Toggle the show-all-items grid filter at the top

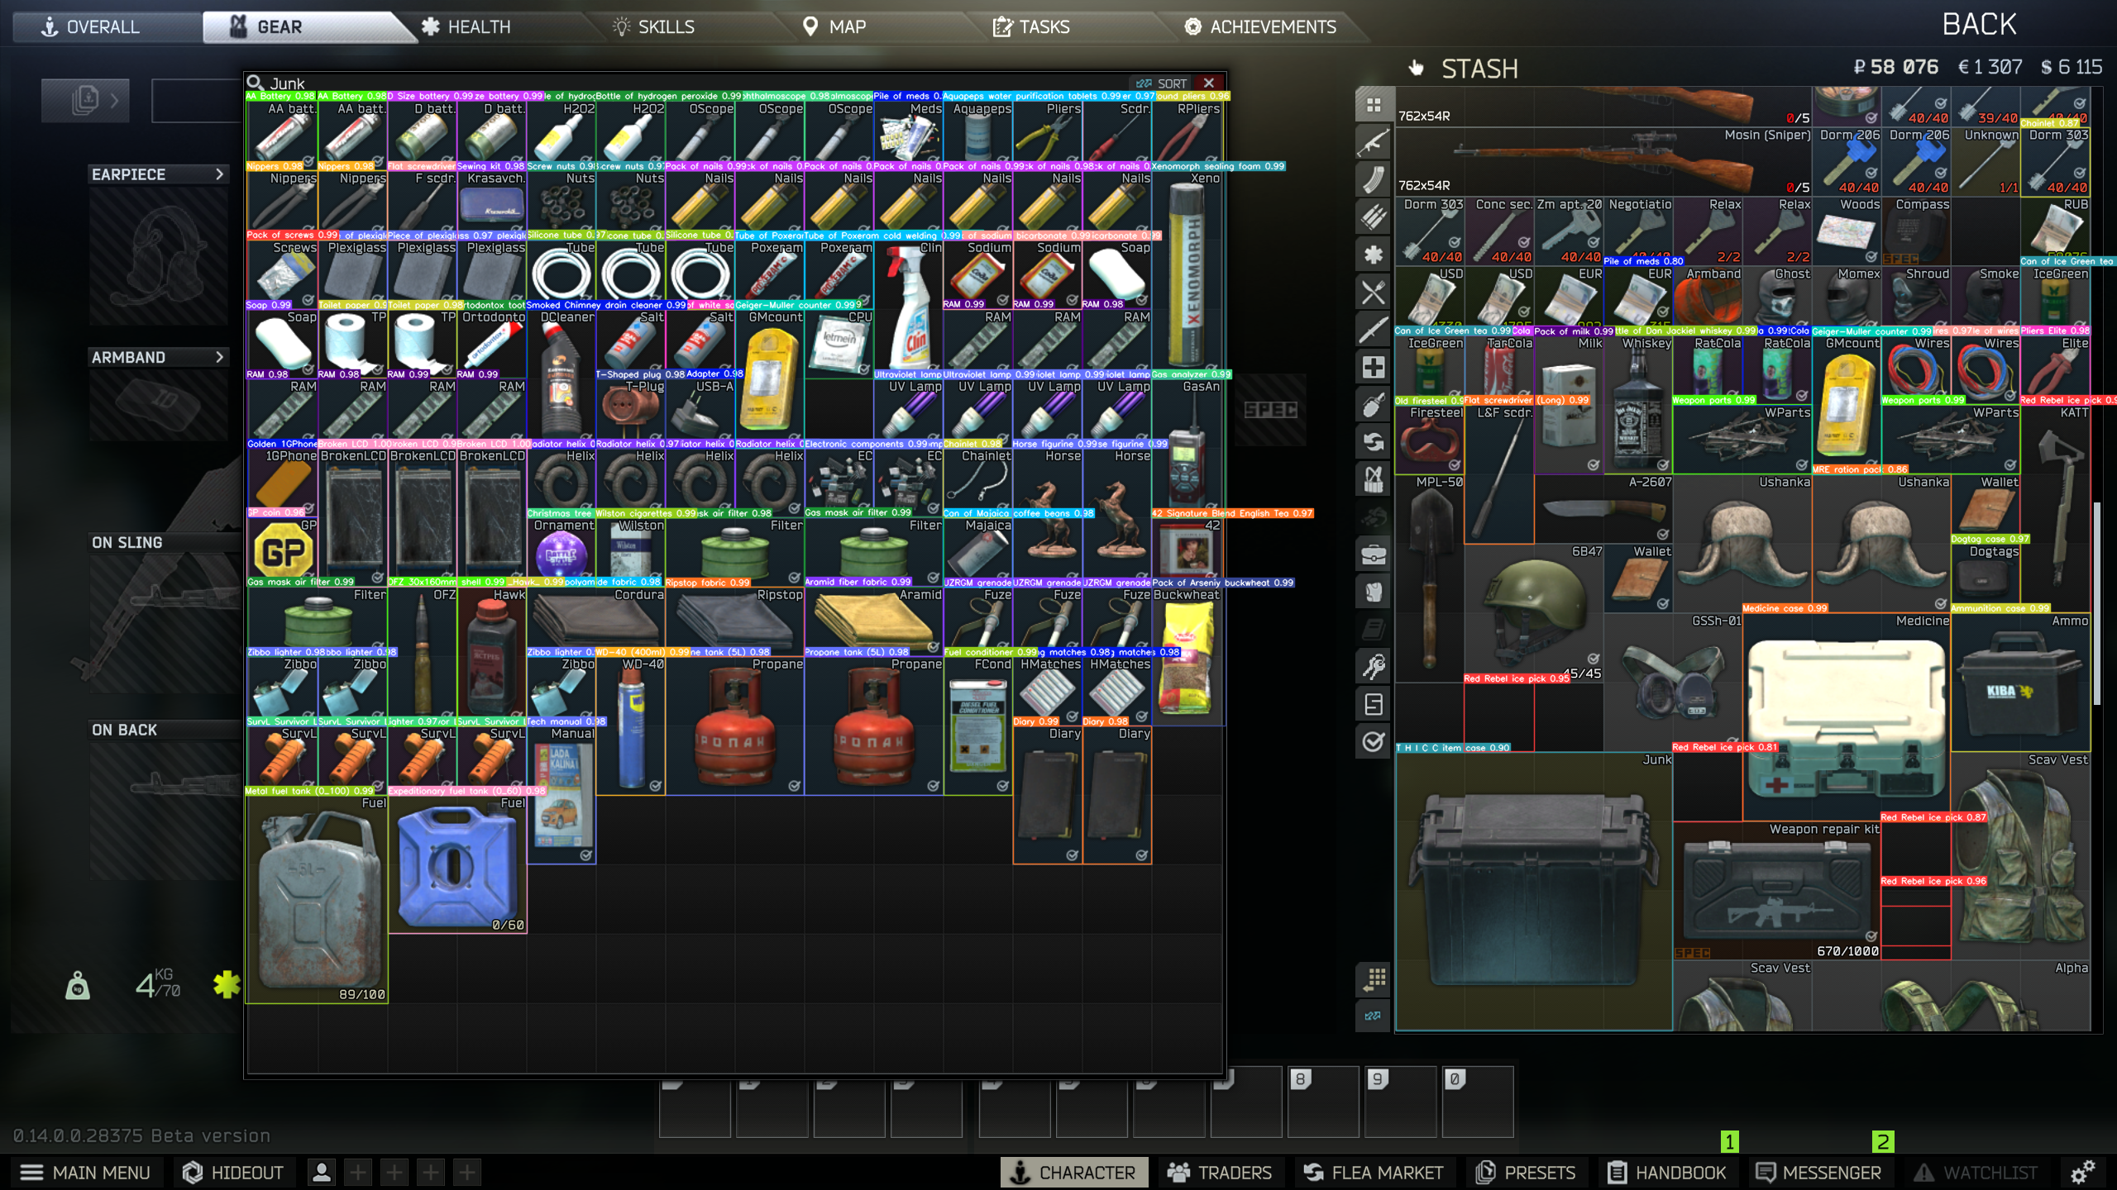point(1373,106)
